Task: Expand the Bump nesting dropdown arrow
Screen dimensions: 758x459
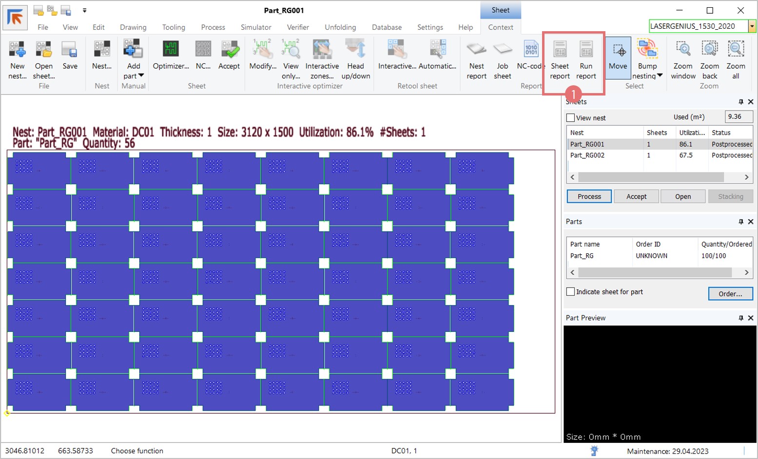Action: 660,76
